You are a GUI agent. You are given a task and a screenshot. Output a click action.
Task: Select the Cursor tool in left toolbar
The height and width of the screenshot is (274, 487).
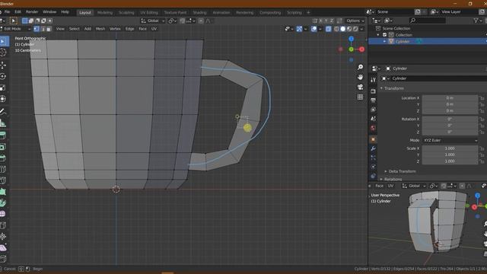tap(3, 53)
